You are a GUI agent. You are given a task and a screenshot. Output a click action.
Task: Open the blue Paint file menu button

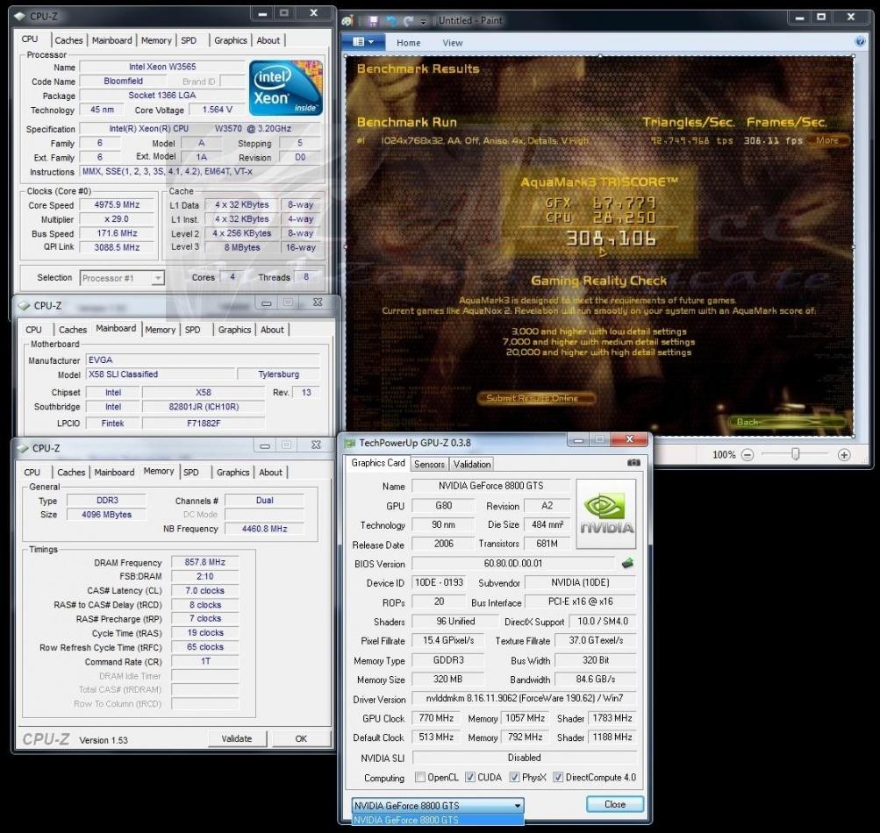coord(363,42)
